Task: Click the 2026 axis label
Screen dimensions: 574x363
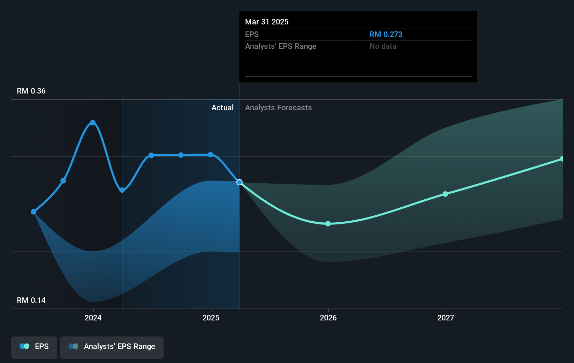Action: 328,318
